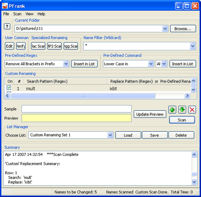Click into the Sample text field
This screenshot has height=197, width=201.
pyautogui.click(x=76, y=109)
